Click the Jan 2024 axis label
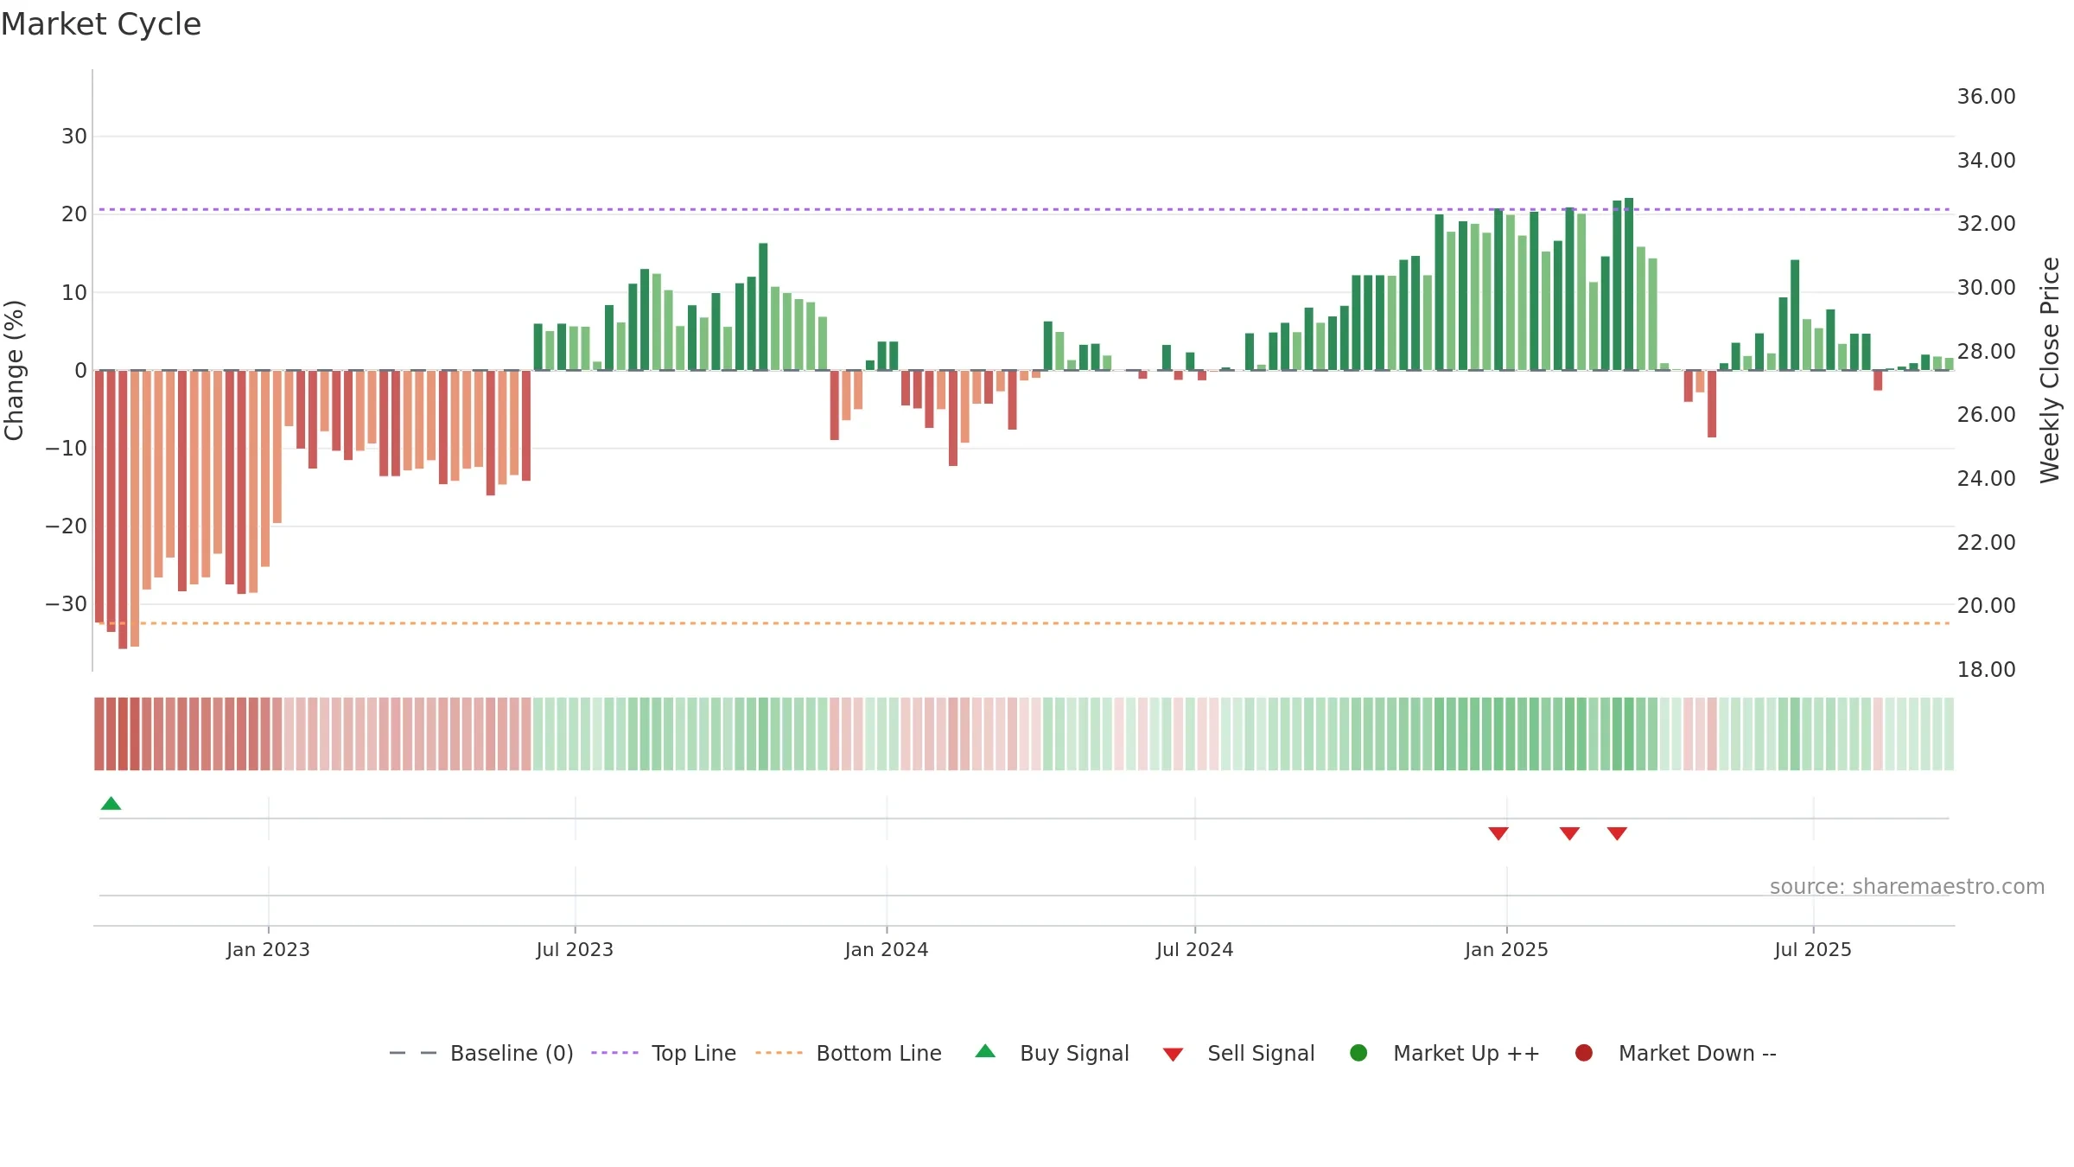The width and height of the screenshot is (2074, 1167). (x=887, y=949)
